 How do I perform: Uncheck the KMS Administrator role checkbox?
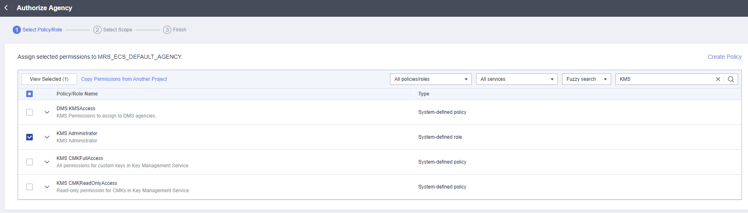point(29,137)
